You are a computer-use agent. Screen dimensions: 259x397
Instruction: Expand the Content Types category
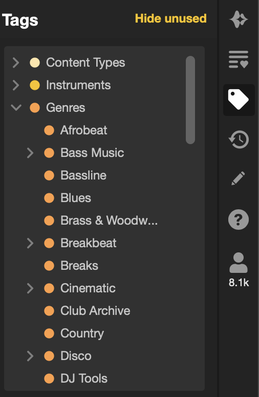click(16, 63)
